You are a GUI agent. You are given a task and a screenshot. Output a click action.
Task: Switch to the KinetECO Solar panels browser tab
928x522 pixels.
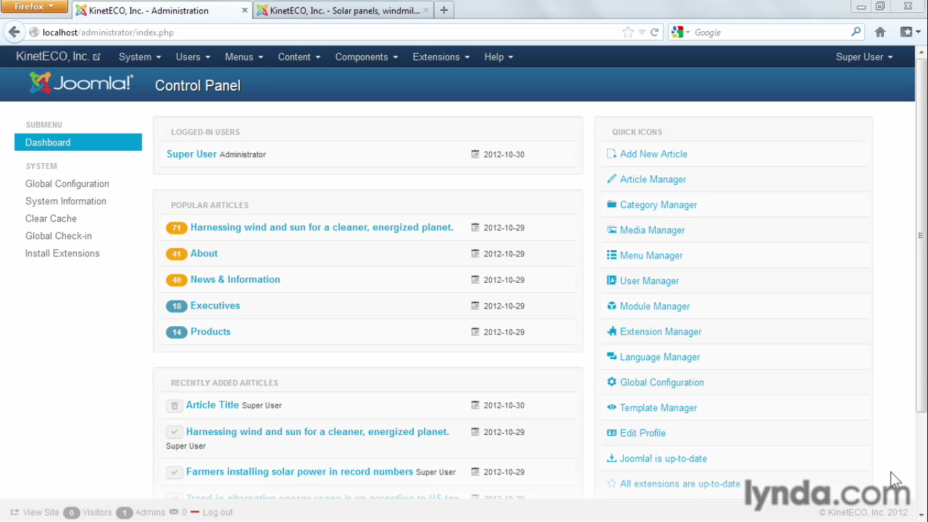tap(344, 10)
